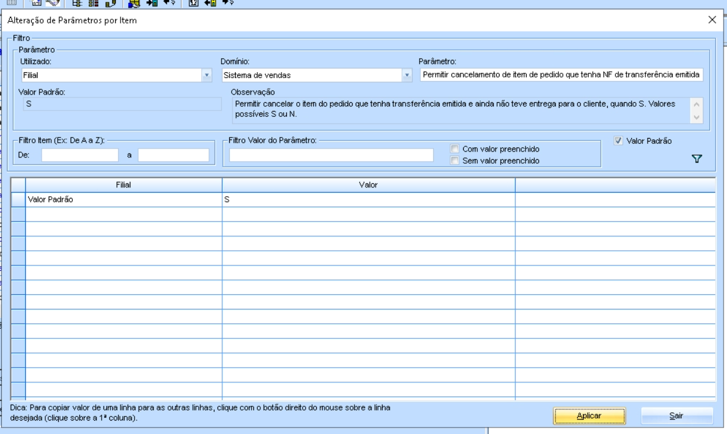Image resolution: width=727 pixels, height=434 pixels.
Task: Click the Valor column header
Action: click(368, 185)
